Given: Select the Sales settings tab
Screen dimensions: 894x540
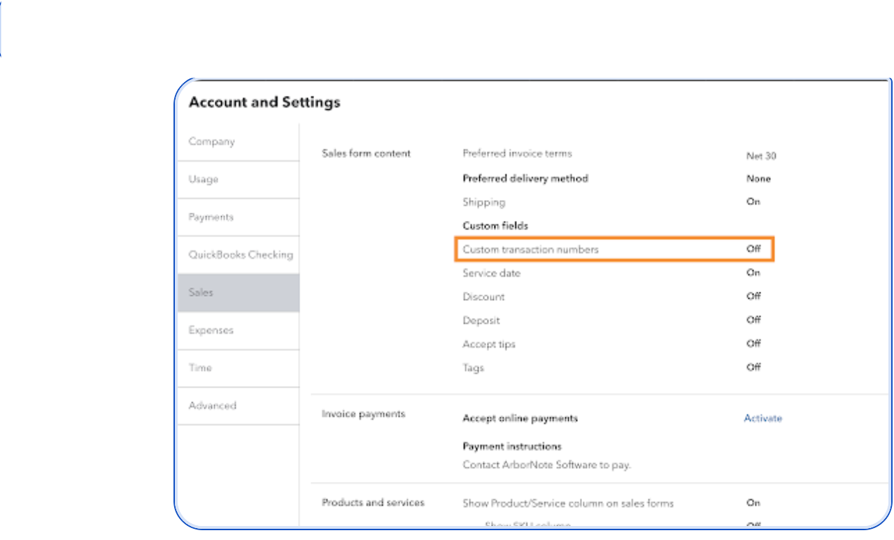Looking at the screenshot, I should coord(201,293).
